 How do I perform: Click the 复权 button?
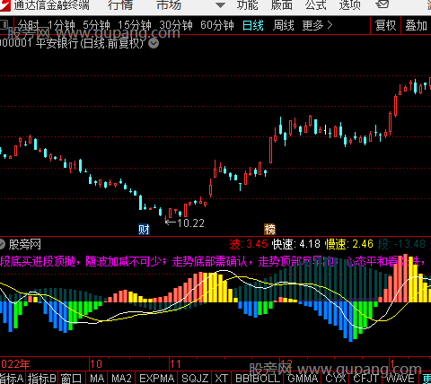[385, 25]
